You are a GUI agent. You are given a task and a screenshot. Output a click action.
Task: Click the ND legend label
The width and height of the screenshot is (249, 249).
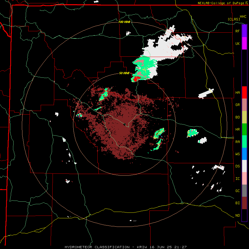(x=237, y=216)
